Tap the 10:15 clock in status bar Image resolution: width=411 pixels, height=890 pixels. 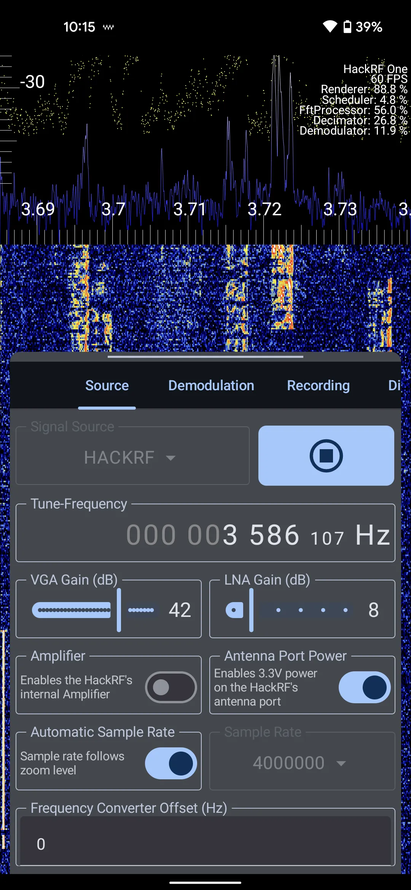(79, 27)
